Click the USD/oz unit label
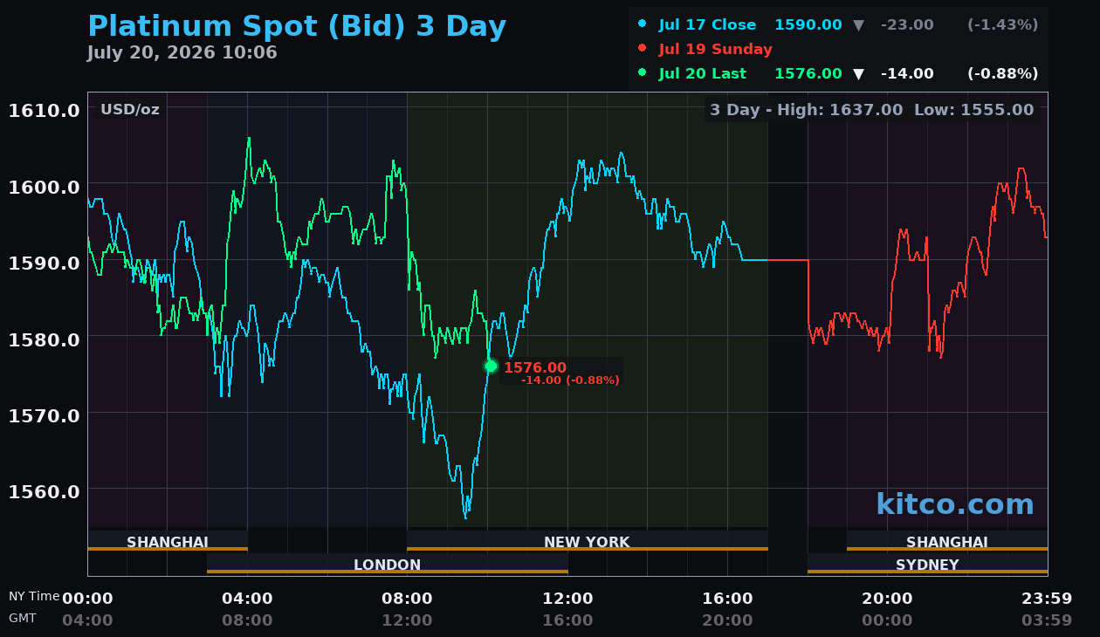This screenshot has width=1100, height=637. pyautogui.click(x=130, y=109)
